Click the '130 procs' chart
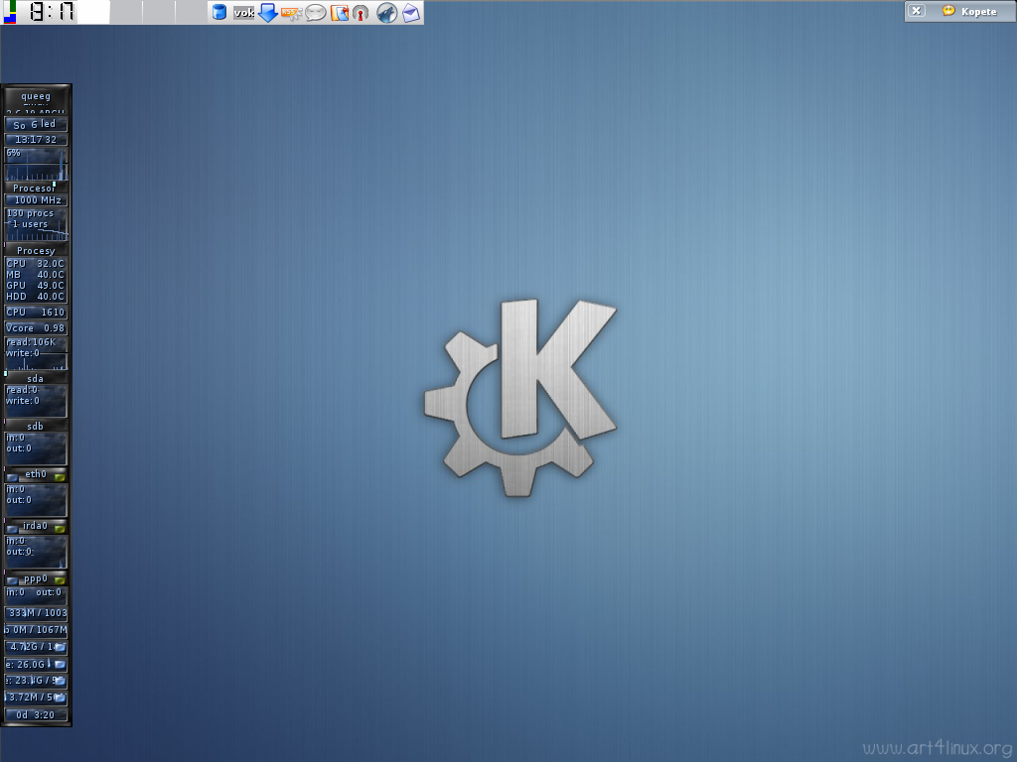 pos(37,224)
